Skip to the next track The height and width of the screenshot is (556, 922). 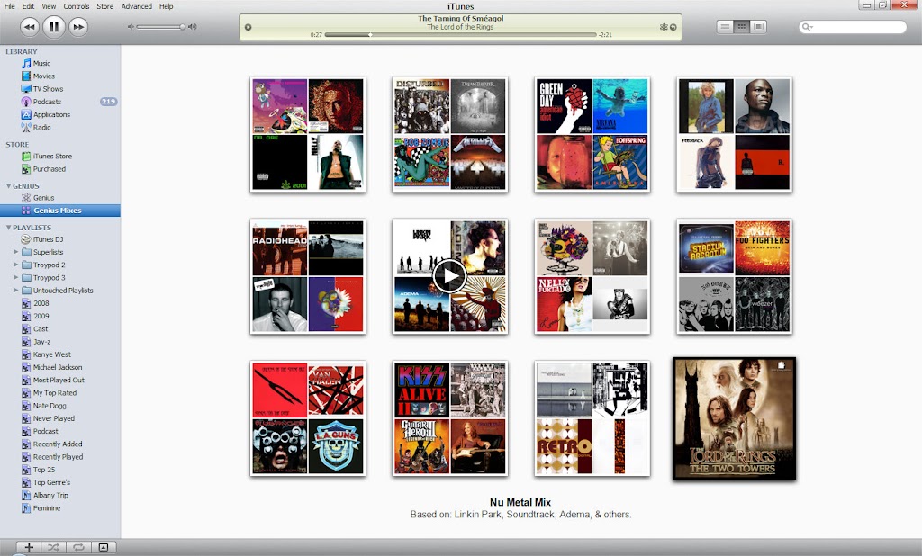coord(78,27)
